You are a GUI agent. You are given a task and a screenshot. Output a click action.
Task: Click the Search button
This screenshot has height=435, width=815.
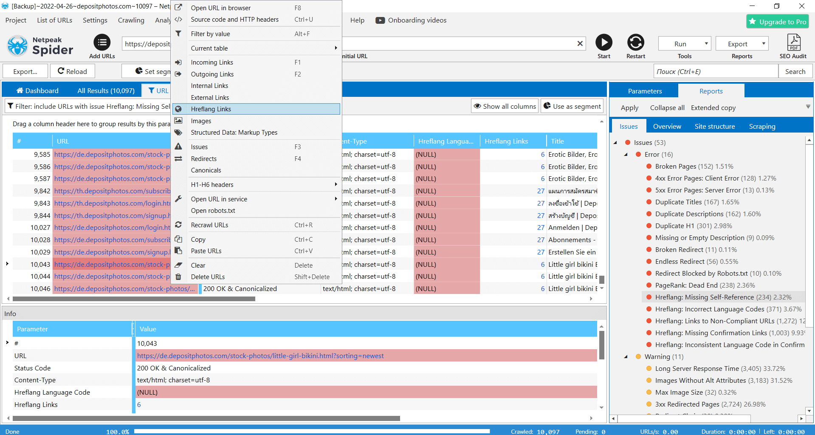click(x=795, y=71)
